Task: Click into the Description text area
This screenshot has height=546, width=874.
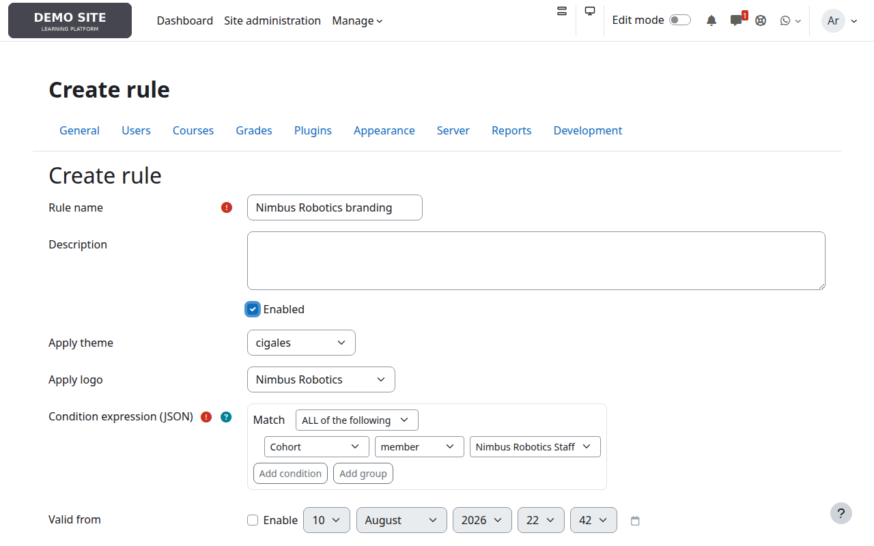Action: 536,261
